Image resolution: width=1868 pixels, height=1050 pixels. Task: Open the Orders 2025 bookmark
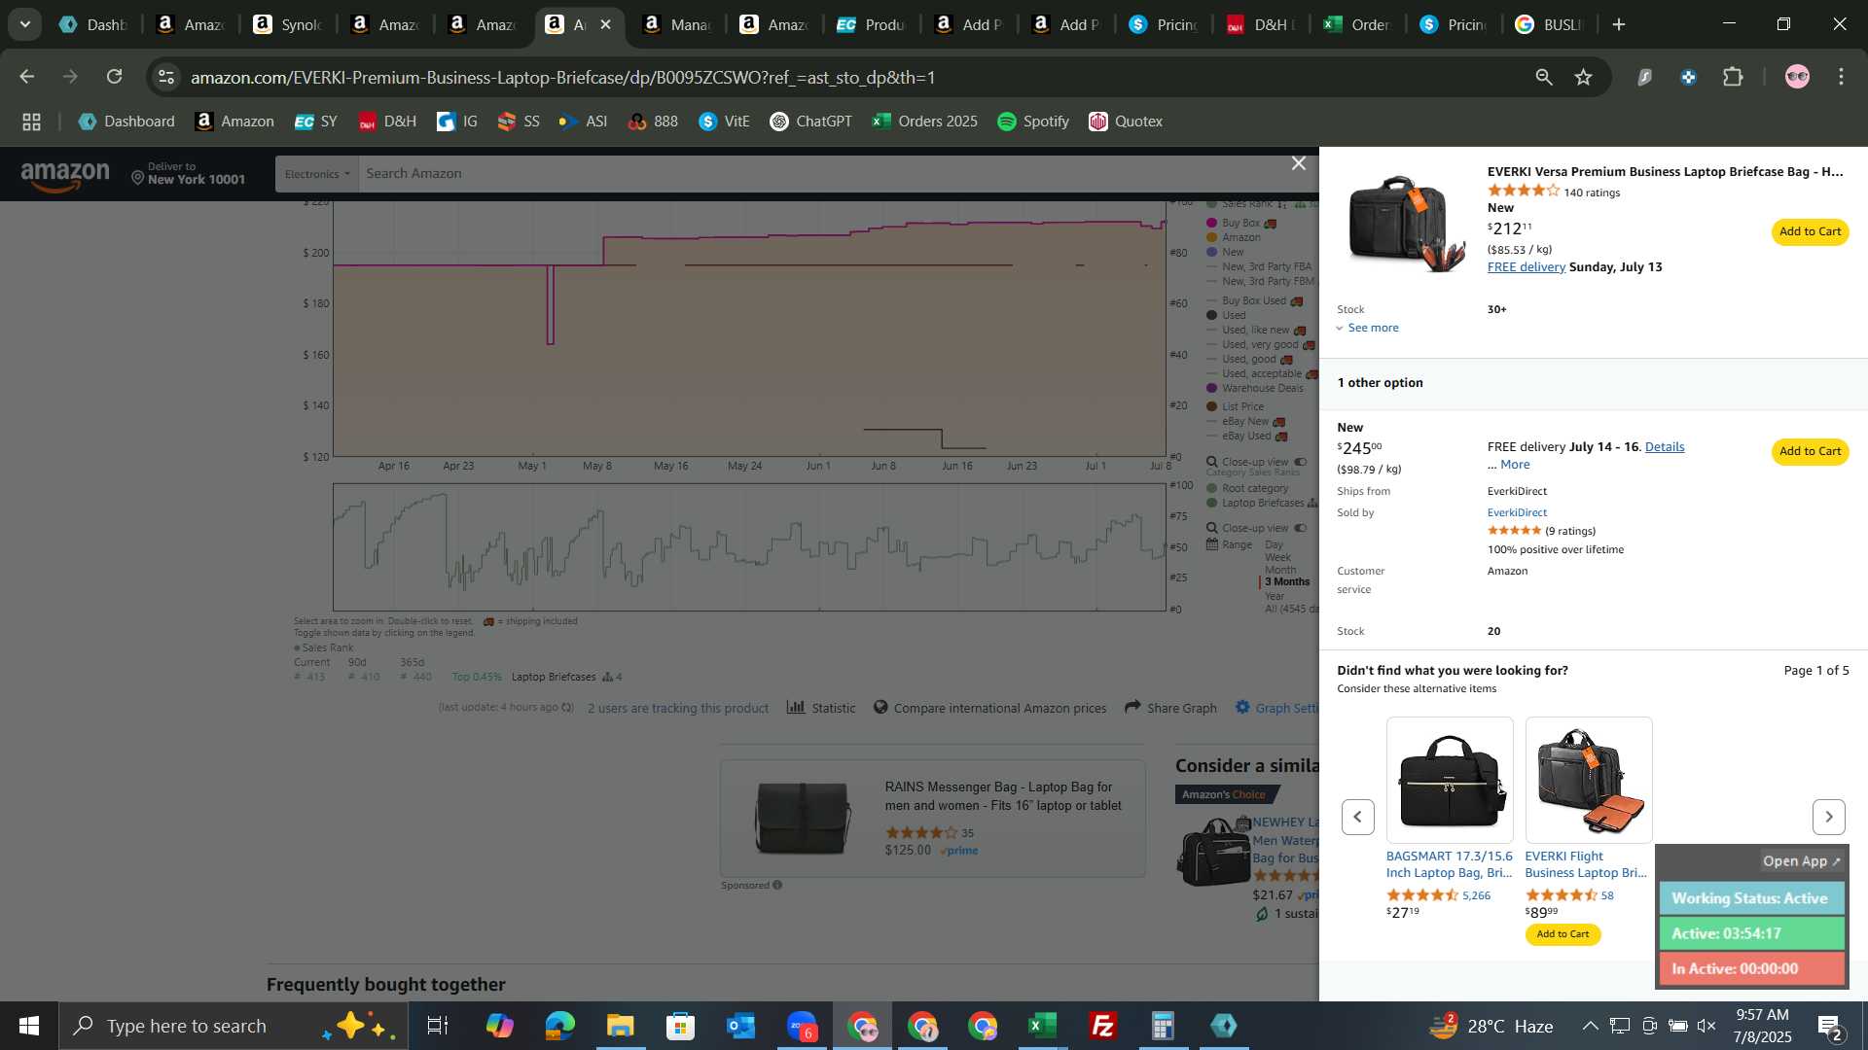924,122
